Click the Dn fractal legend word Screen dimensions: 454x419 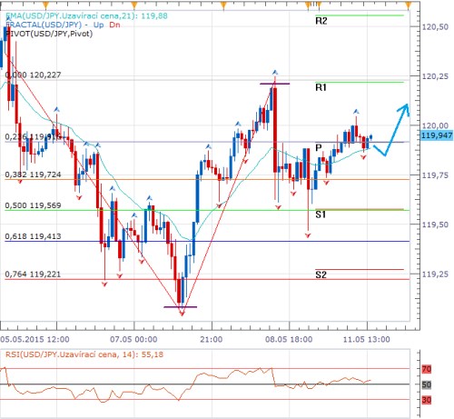(114, 25)
